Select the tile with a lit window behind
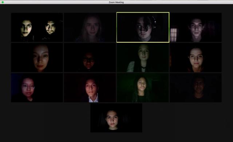The width and height of the screenshot is (233, 142). pos(196,27)
